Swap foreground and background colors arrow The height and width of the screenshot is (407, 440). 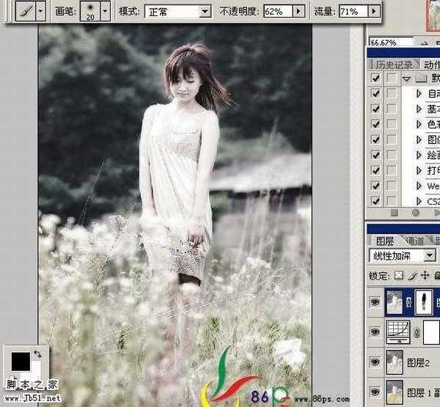(38, 353)
